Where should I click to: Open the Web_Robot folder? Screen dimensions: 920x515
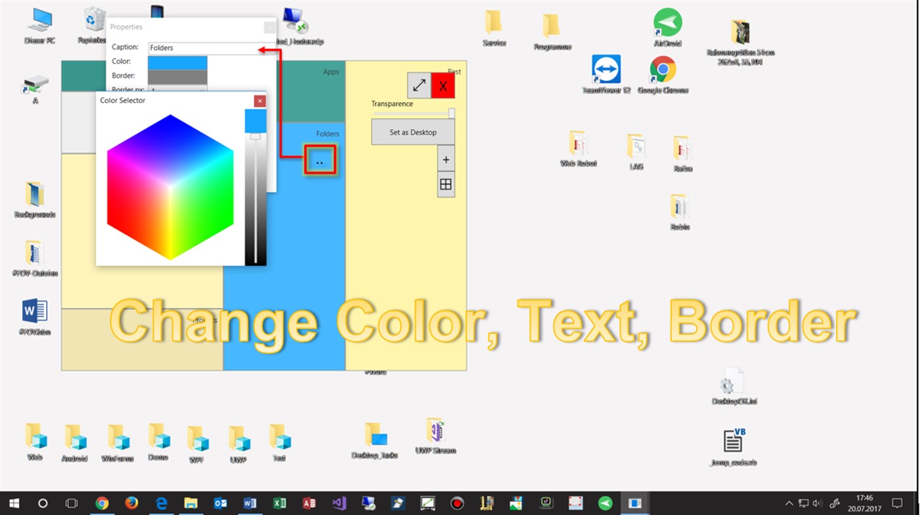coord(577,145)
